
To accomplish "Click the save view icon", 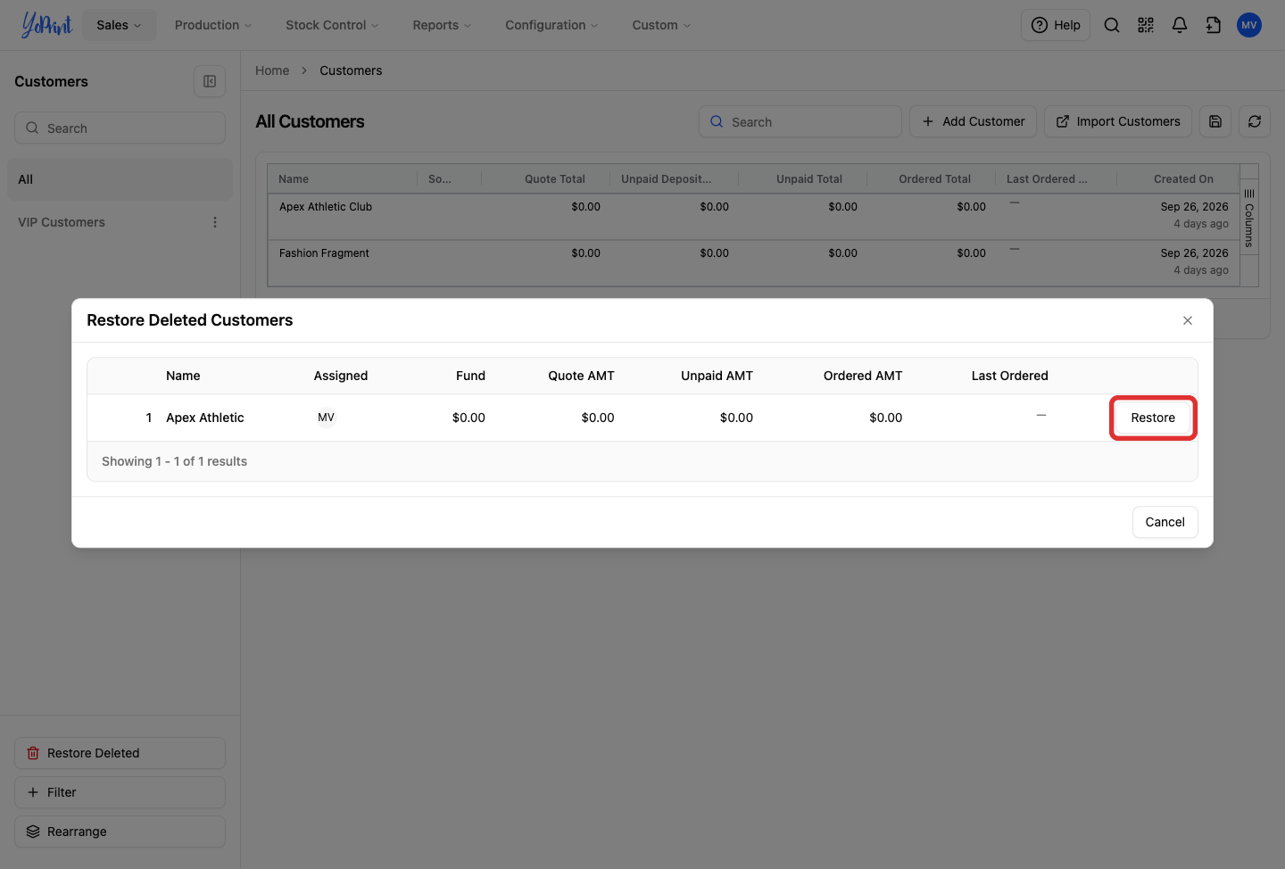I will (1215, 121).
